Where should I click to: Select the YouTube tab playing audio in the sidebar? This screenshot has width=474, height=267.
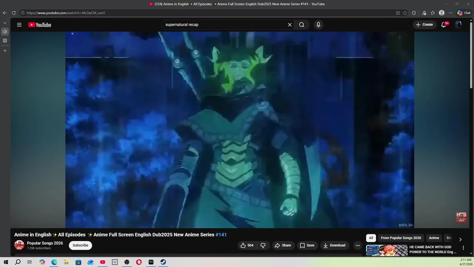pos(5,32)
